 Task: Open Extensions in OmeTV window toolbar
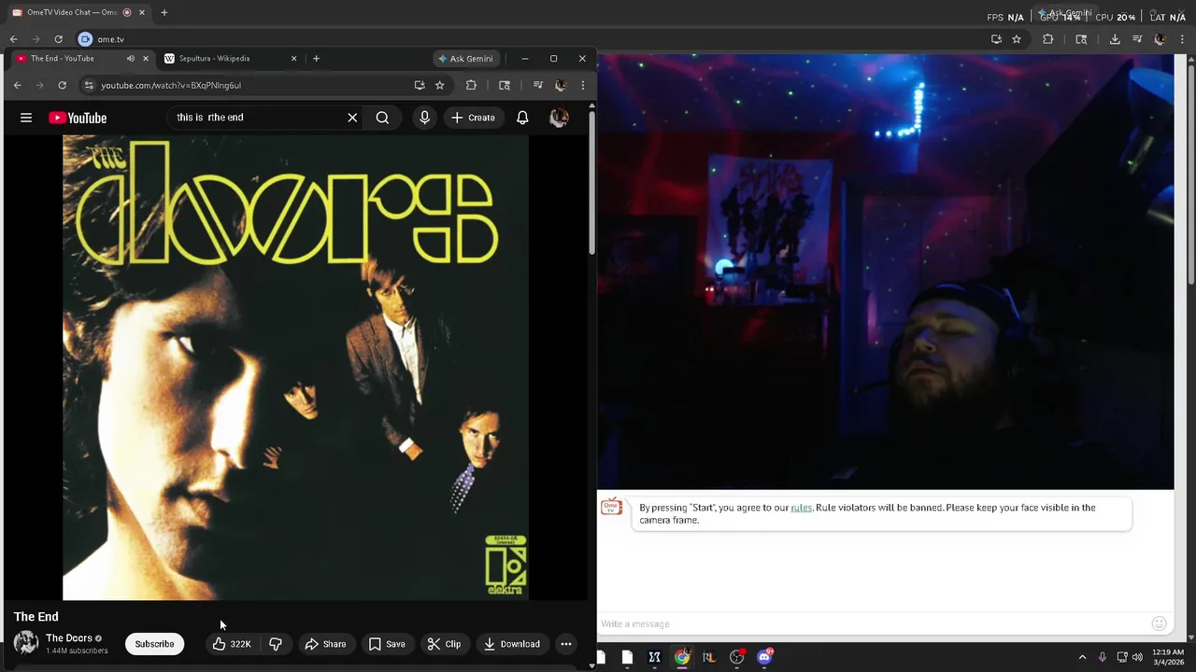point(1047,39)
